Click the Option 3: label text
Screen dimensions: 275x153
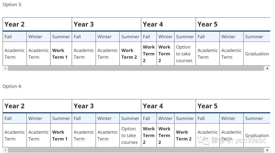pos(12,5)
